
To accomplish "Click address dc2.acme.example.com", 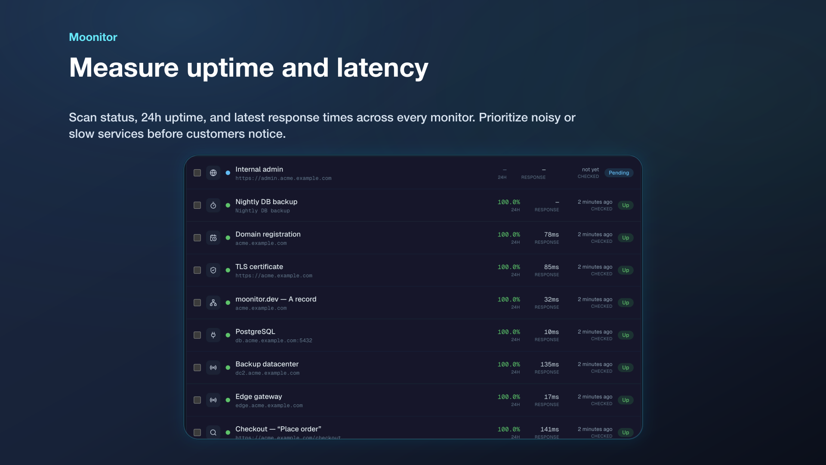I will (x=267, y=373).
